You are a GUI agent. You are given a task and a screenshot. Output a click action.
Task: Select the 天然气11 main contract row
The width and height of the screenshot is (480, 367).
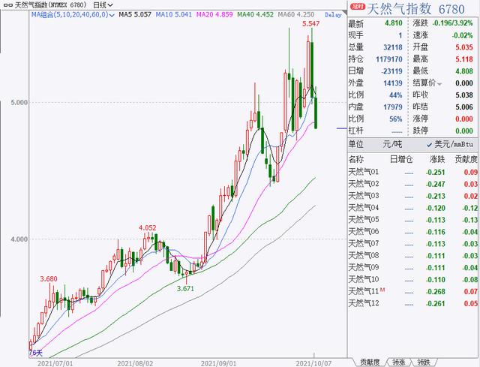coord(413,292)
